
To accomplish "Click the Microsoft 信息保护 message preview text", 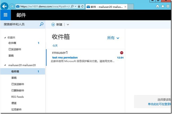I will [83, 61].
